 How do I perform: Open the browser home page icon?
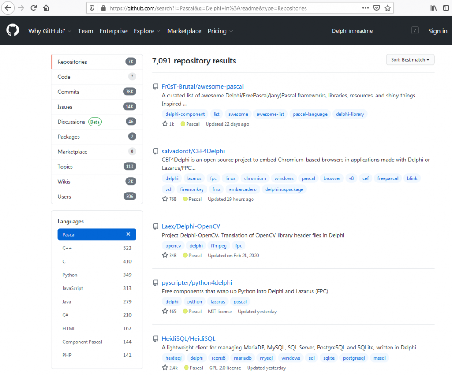(46, 8)
